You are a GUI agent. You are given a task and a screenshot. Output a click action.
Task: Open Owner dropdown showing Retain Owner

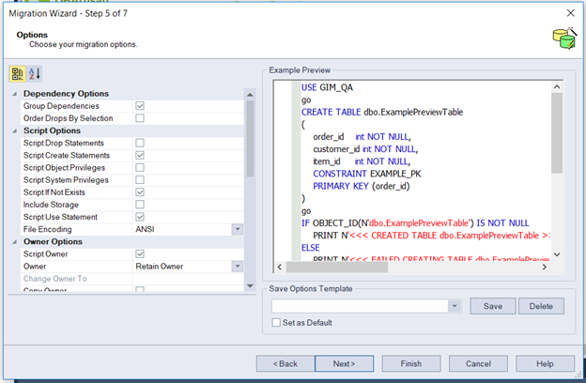[x=238, y=266]
